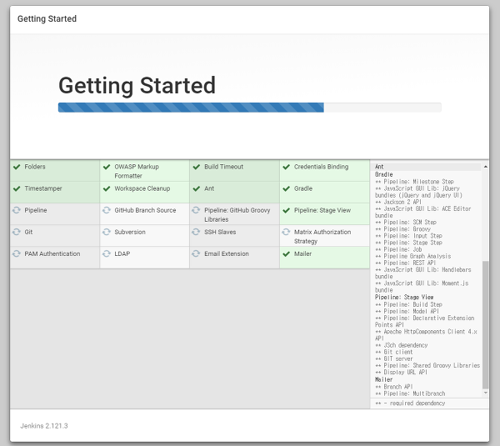Image resolution: width=500 pixels, height=446 pixels.
Task: Click the Credentials Binding plugin name
Action: pos(321,167)
